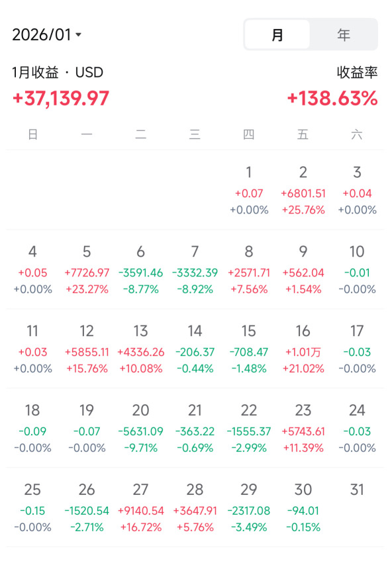Click the monthly return rate +138.63%
The height and width of the screenshot is (561, 390).
point(332,98)
